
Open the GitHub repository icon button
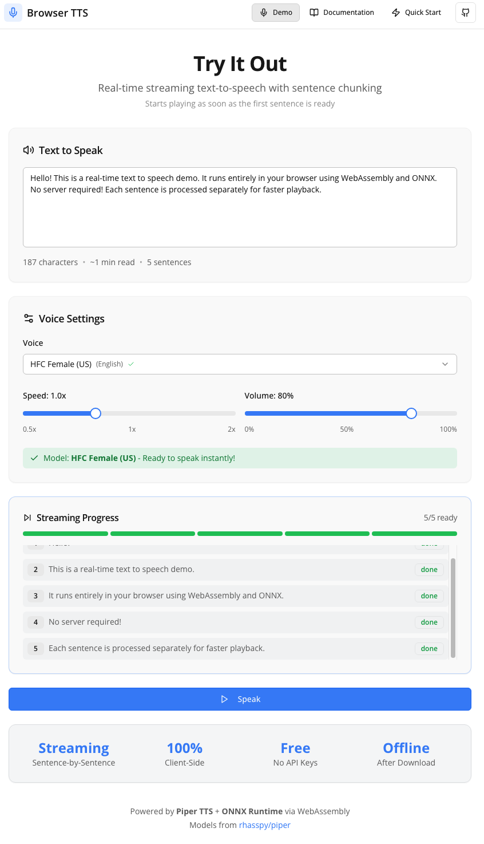(466, 13)
